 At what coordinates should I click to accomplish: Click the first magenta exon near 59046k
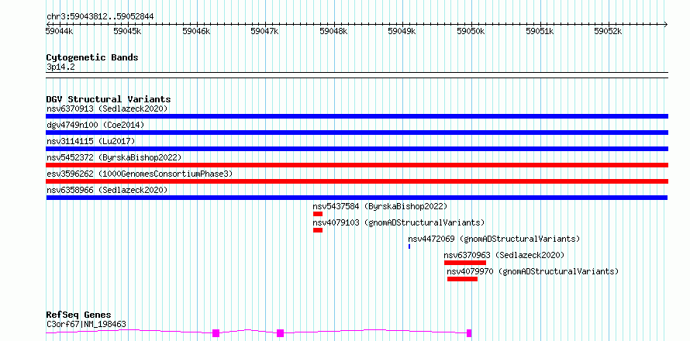click(x=216, y=333)
